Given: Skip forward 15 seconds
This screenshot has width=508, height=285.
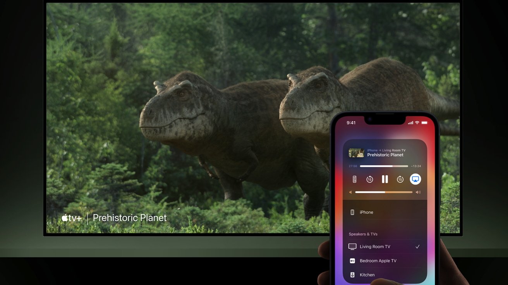Looking at the screenshot, I should click(400, 179).
